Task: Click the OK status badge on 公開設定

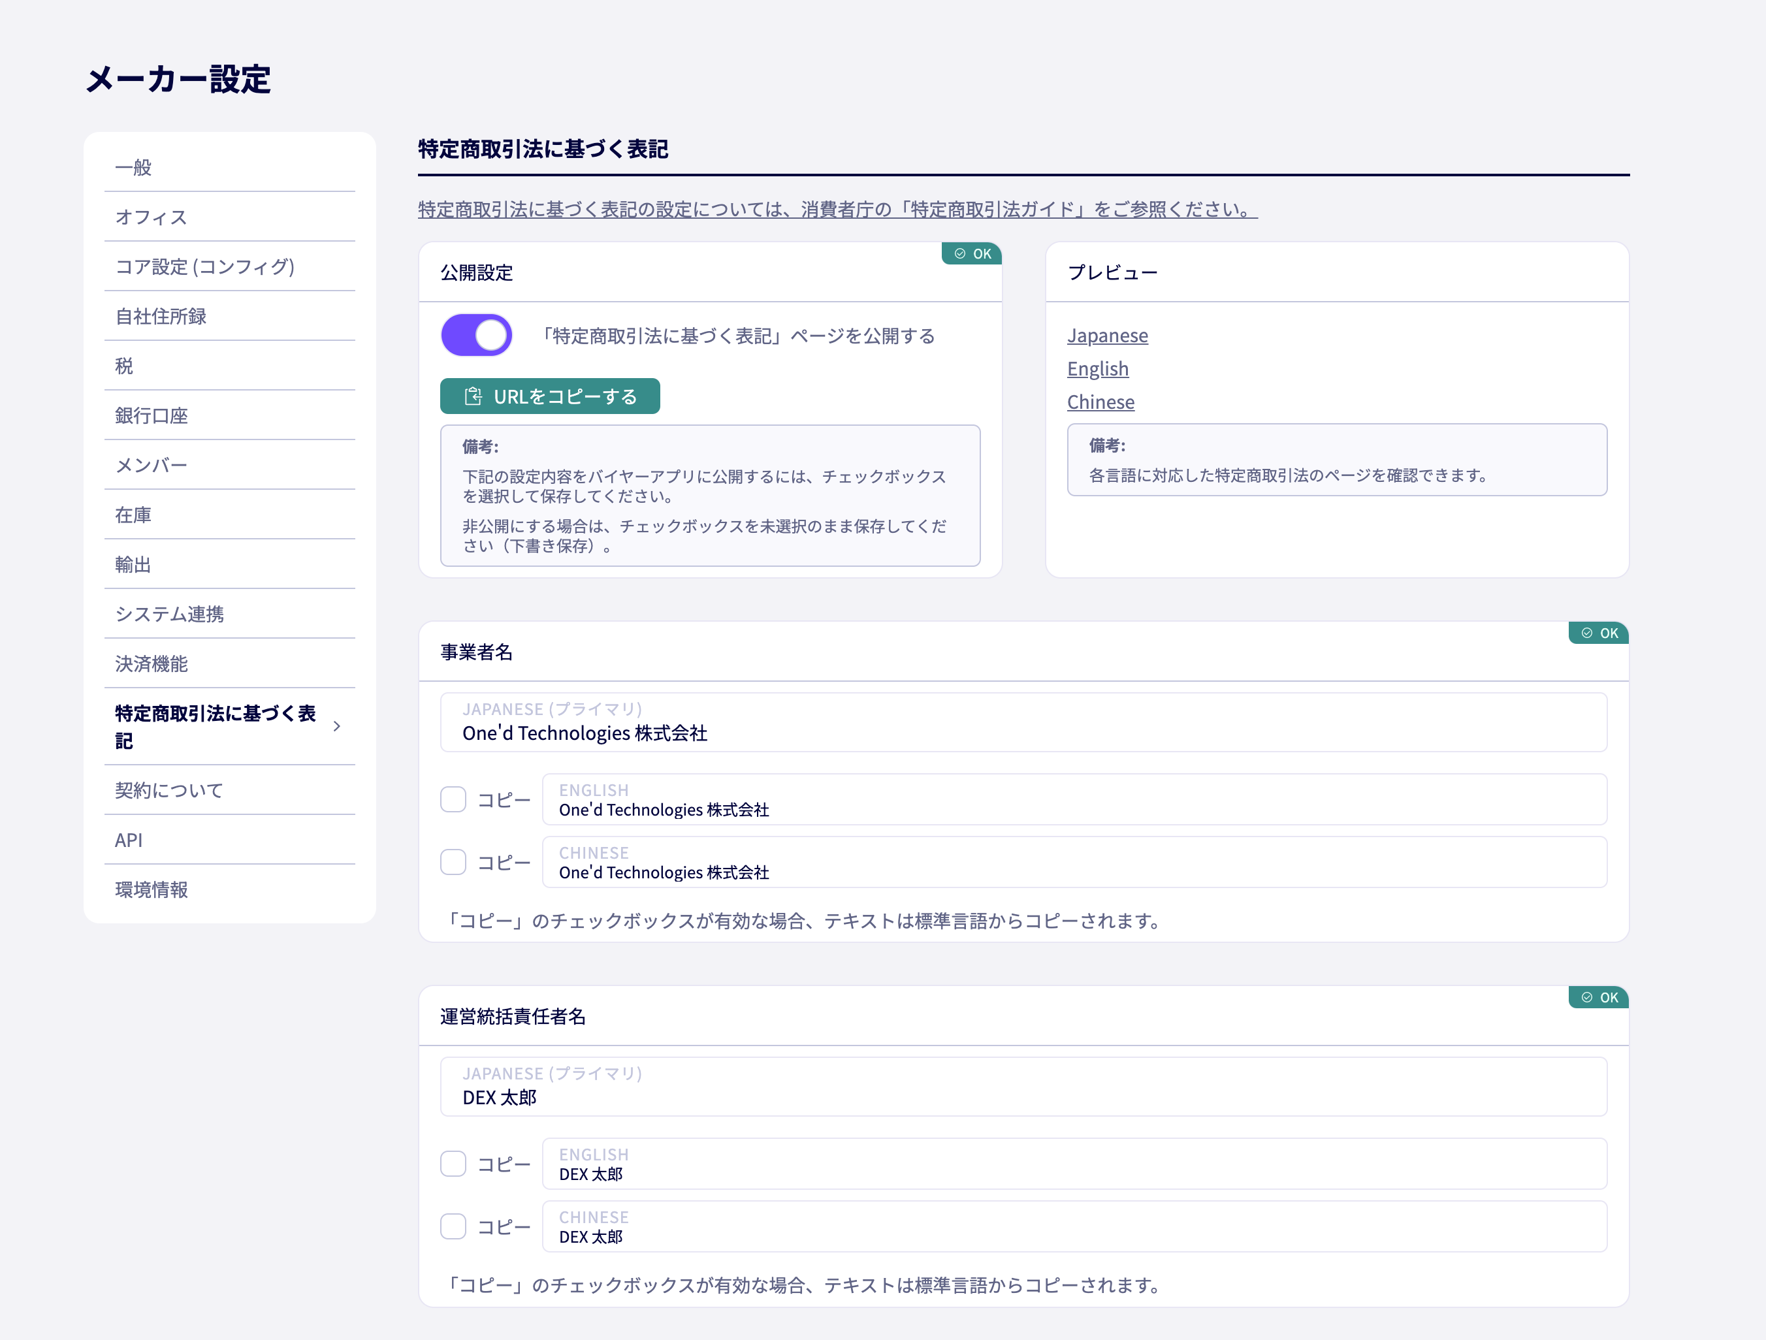Action: click(972, 254)
